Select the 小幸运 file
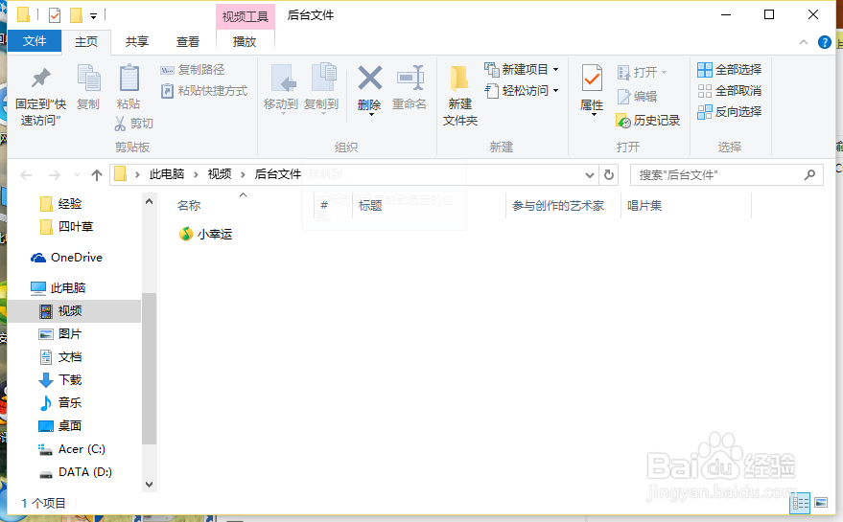 [x=205, y=234]
